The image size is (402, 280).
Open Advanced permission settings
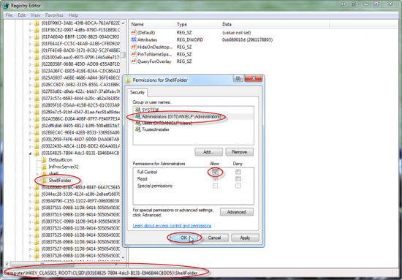(236, 212)
